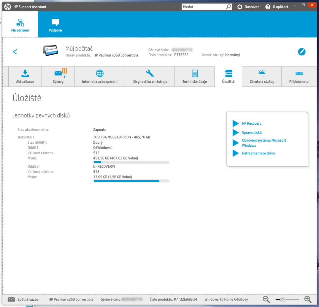319x307 pixels.
Task: Open Nastavení gear icon
Action: (240, 7)
